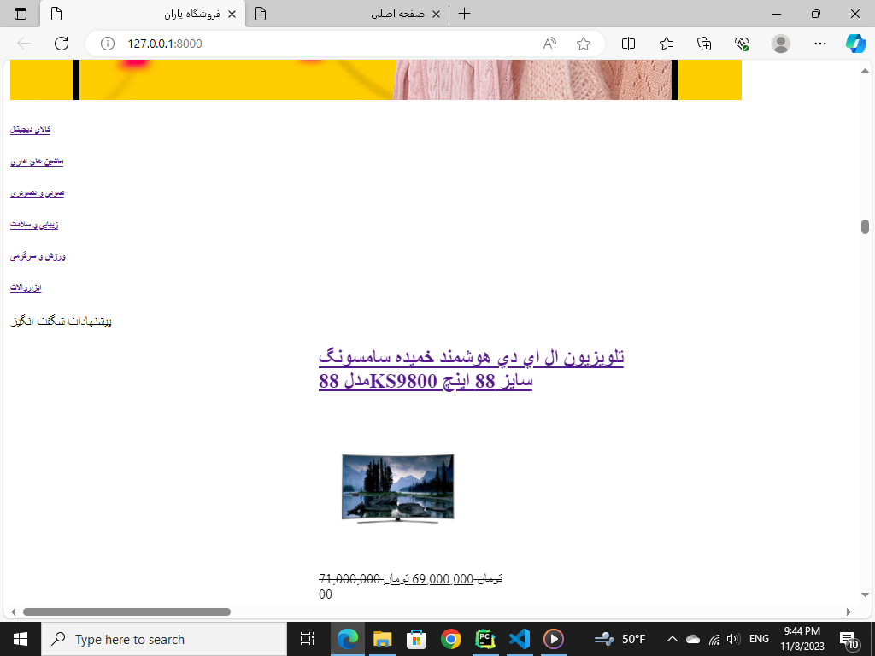The height and width of the screenshot is (656, 875).
Task: Click the vertical scrollbar thumb
Action: 865,227
